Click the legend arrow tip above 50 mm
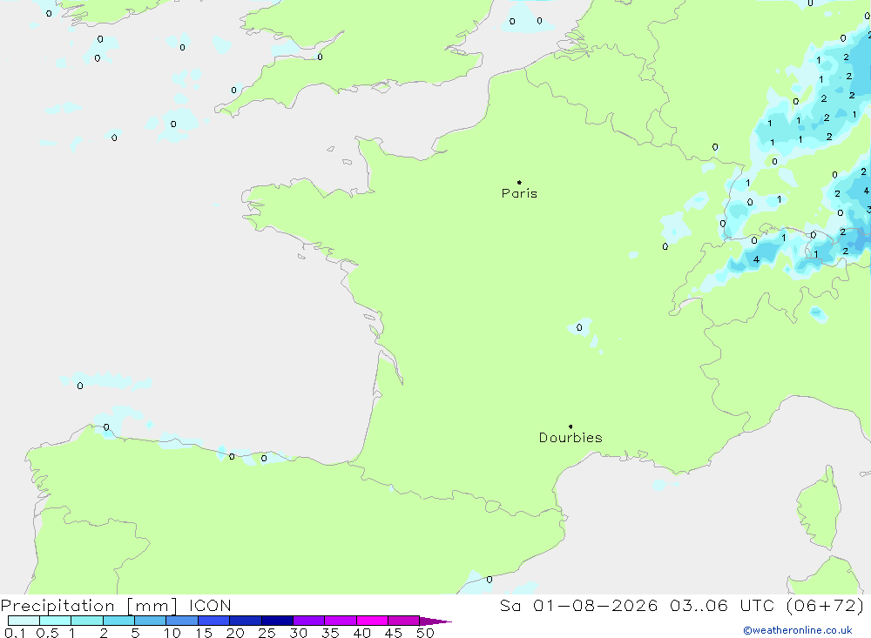 435,621
